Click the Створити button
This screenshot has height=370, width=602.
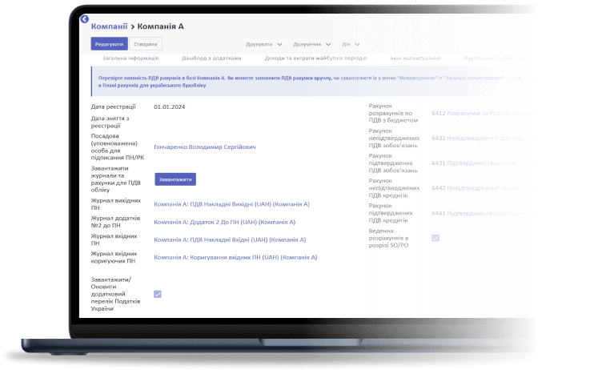point(146,44)
